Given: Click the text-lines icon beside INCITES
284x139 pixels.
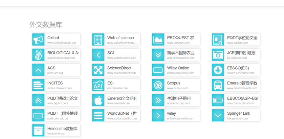Looking at the screenshot, I should [38, 85].
